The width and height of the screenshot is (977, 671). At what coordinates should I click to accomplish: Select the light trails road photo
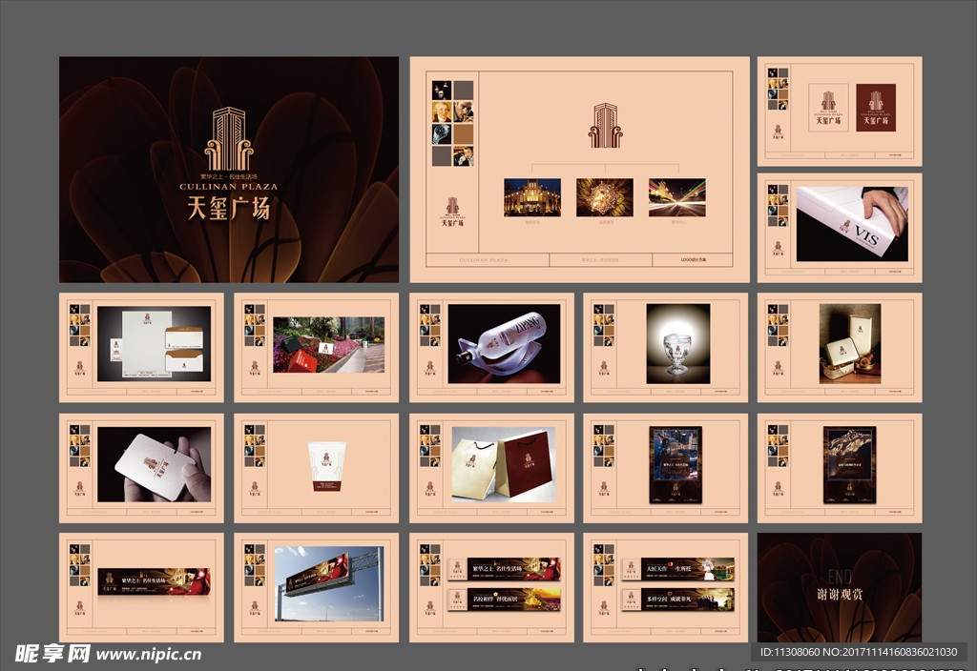tap(677, 197)
